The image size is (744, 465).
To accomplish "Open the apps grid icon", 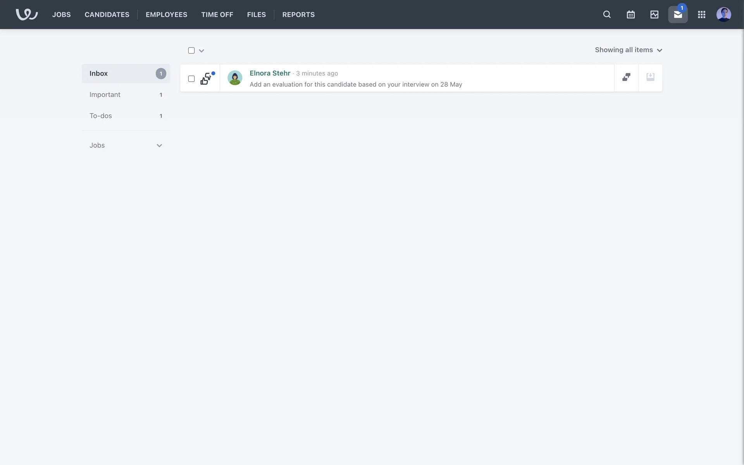I will pos(701,14).
